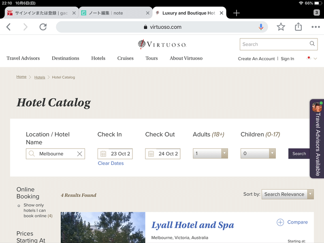Click the virtuoso.com address bar
The width and height of the screenshot is (324, 243).
tap(162, 27)
